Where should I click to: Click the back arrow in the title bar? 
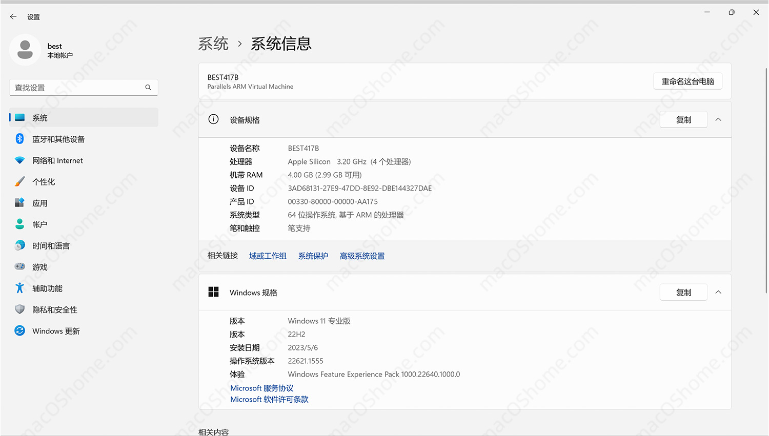pyautogui.click(x=13, y=17)
